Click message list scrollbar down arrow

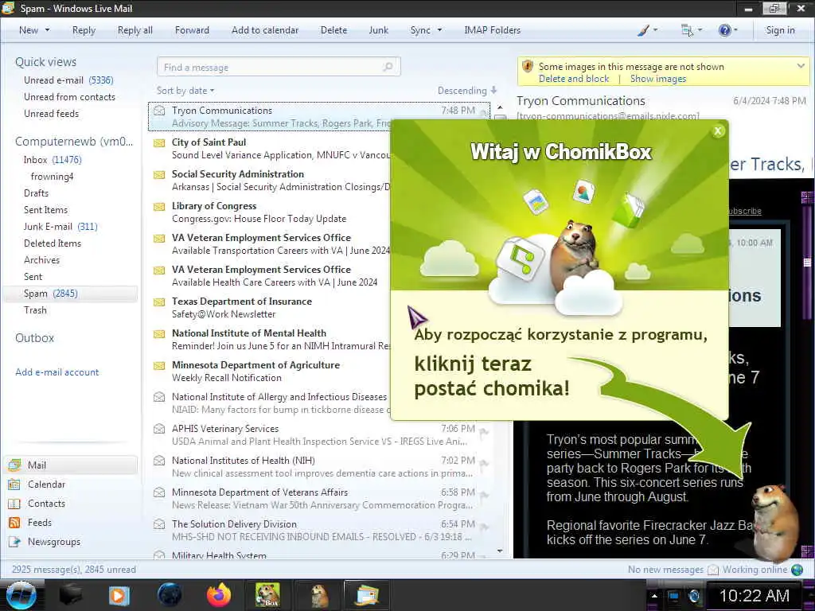(x=500, y=551)
